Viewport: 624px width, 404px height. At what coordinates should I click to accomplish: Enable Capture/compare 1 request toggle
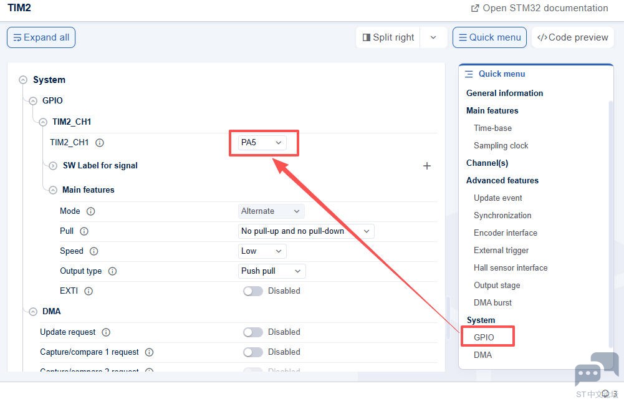pyautogui.click(x=253, y=352)
